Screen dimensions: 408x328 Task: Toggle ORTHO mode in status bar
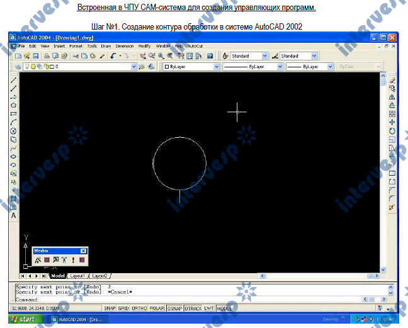(x=139, y=309)
